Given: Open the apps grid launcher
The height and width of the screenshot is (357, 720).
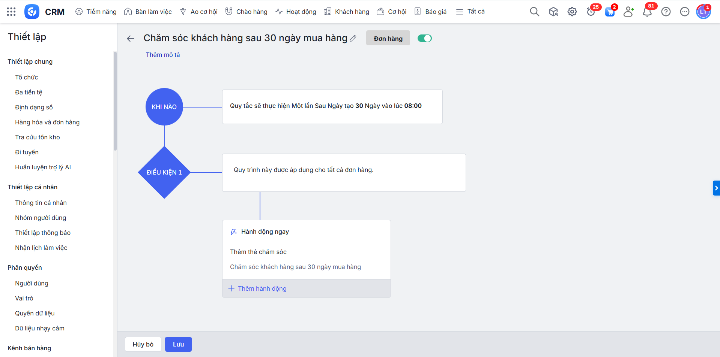Looking at the screenshot, I should (11, 12).
